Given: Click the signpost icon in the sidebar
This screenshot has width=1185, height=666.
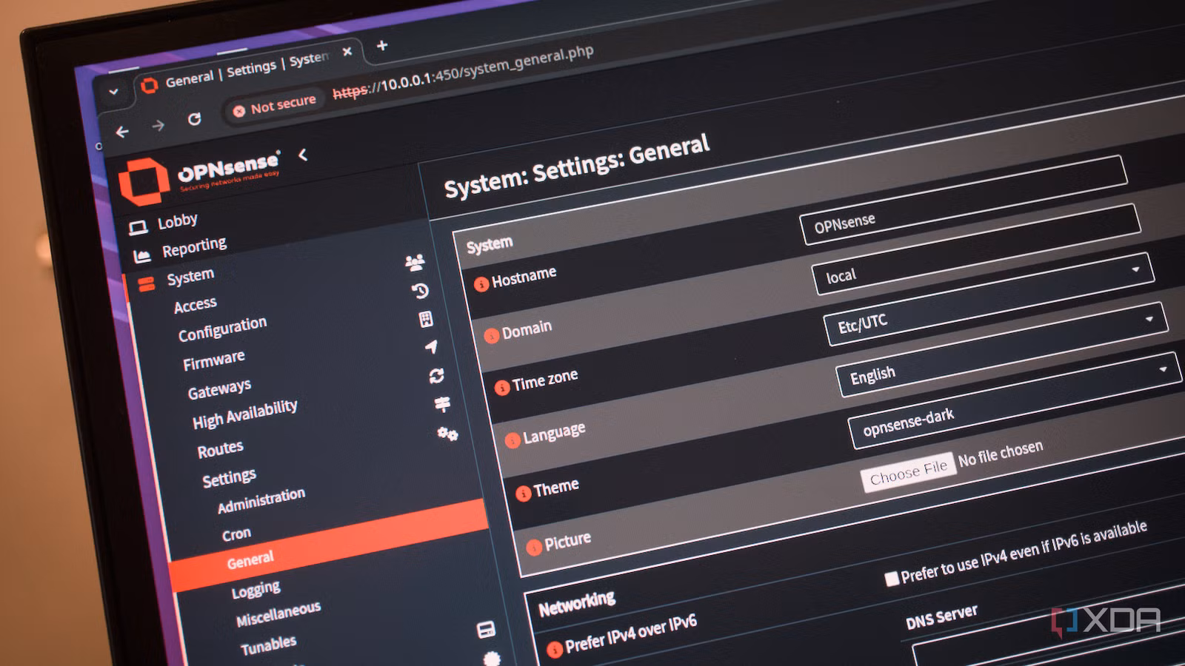Looking at the screenshot, I should click(442, 404).
